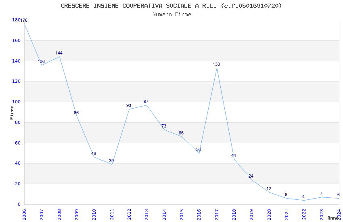Click x-axis year 2021
This screenshot has width=343, height=222.
click(287, 215)
